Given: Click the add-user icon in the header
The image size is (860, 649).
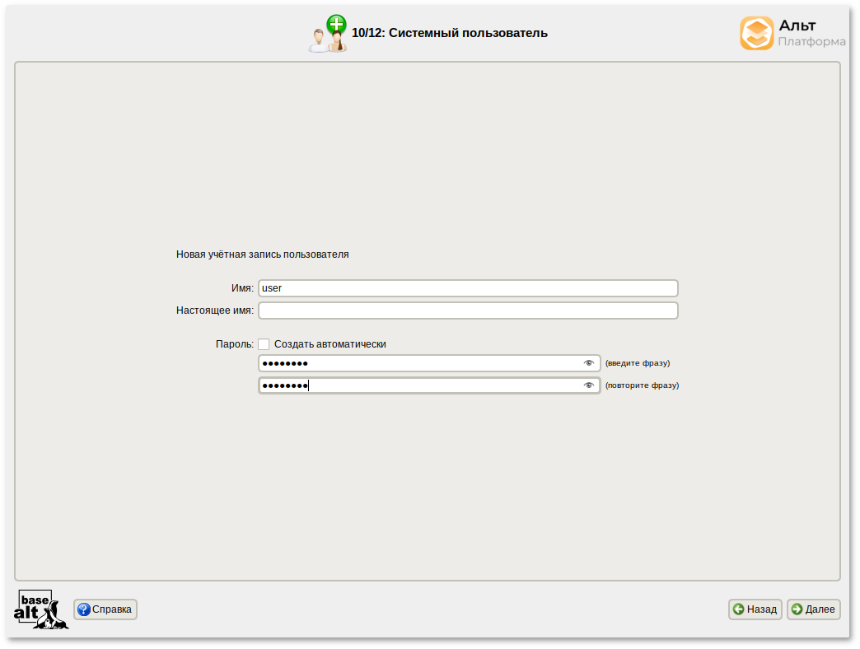Looking at the screenshot, I should coord(327,35).
